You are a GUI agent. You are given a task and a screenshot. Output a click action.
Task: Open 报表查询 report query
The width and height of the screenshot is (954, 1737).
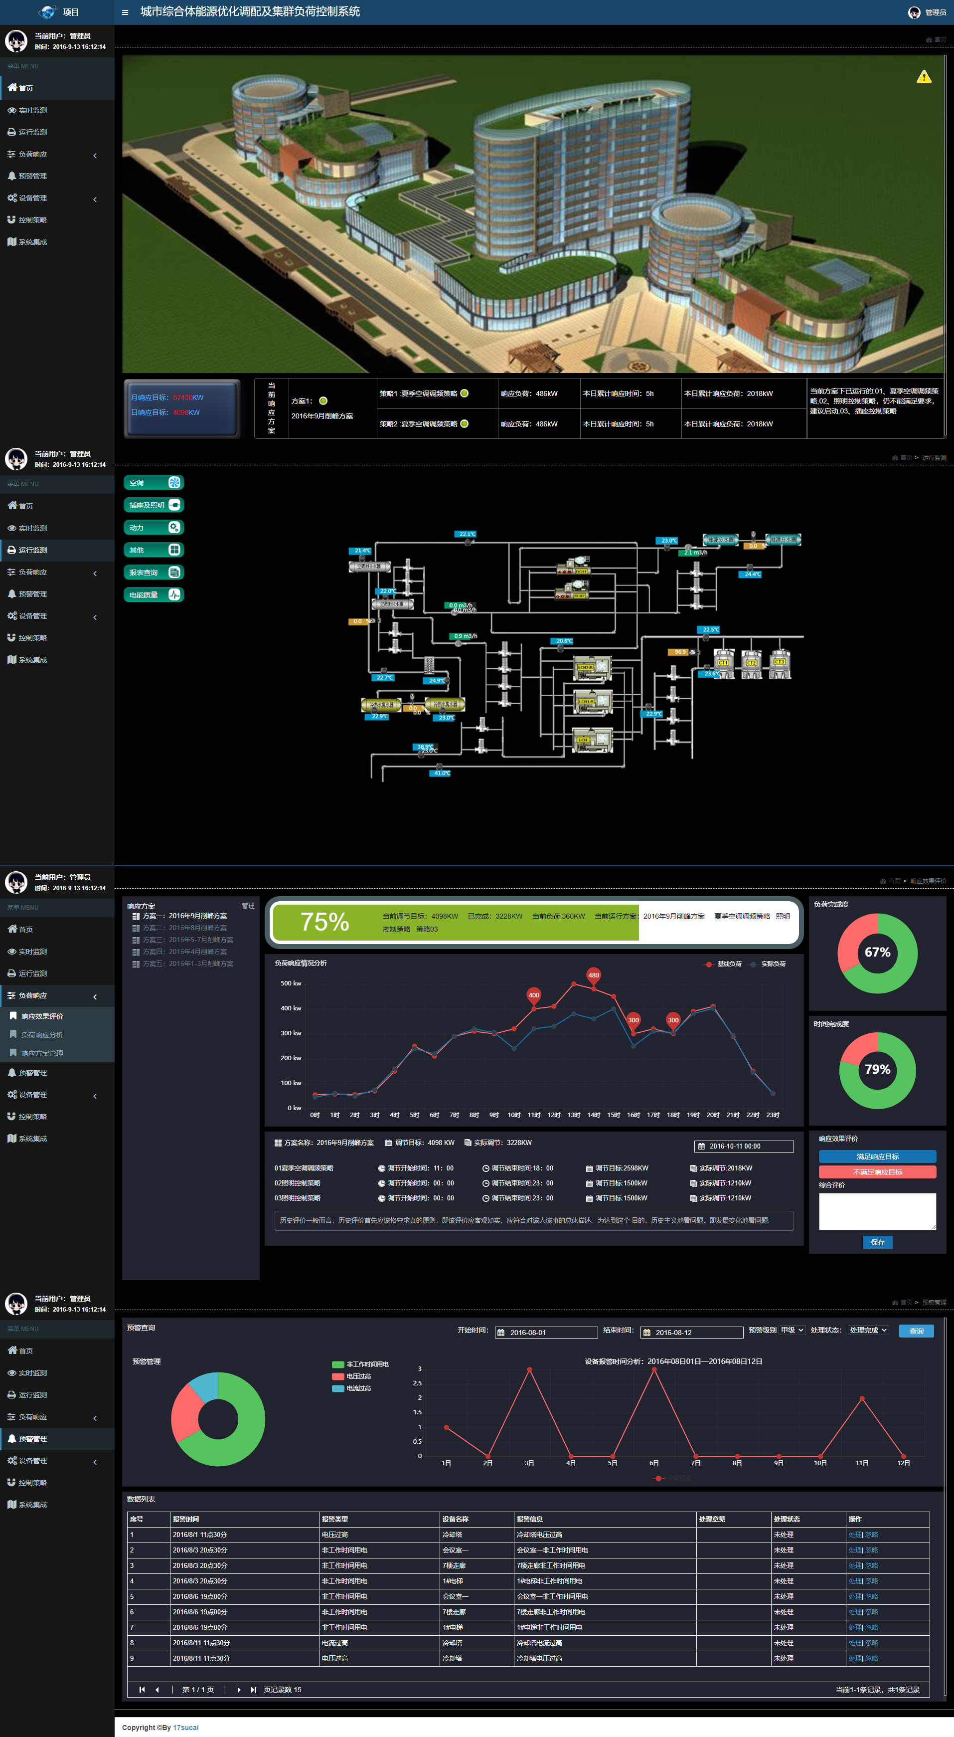click(x=154, y=573)
